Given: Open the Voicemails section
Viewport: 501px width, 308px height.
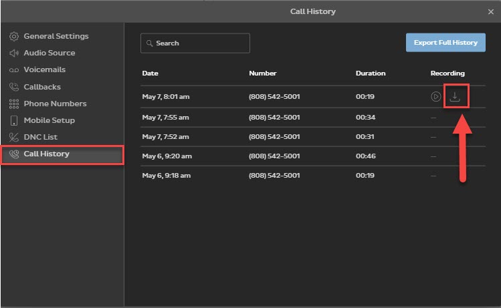Looking at the screenshot, I should point(44,70).
